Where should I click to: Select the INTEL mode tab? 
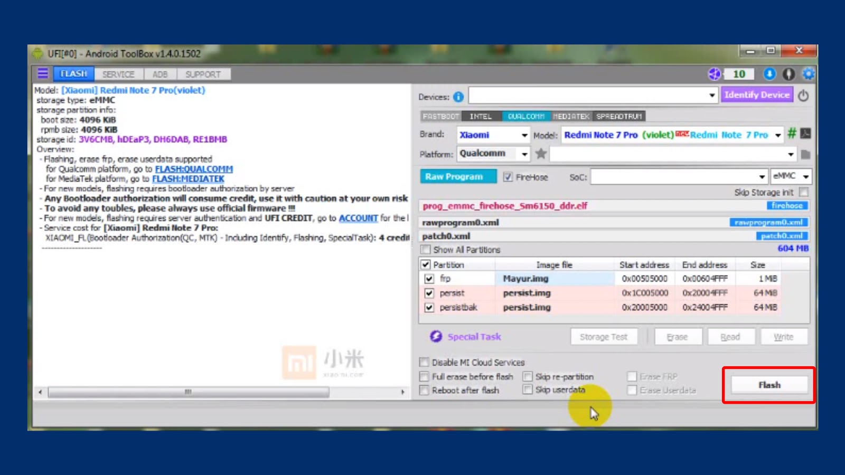pos(481,116)
